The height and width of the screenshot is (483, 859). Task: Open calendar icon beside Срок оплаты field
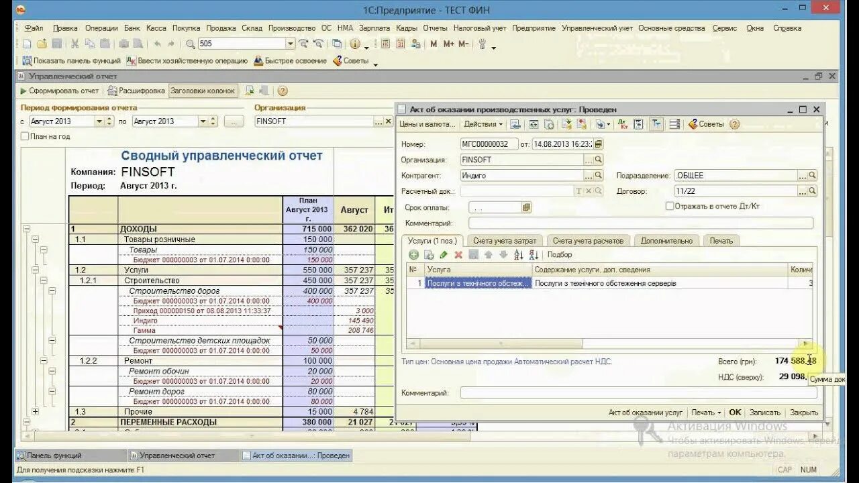526,207
